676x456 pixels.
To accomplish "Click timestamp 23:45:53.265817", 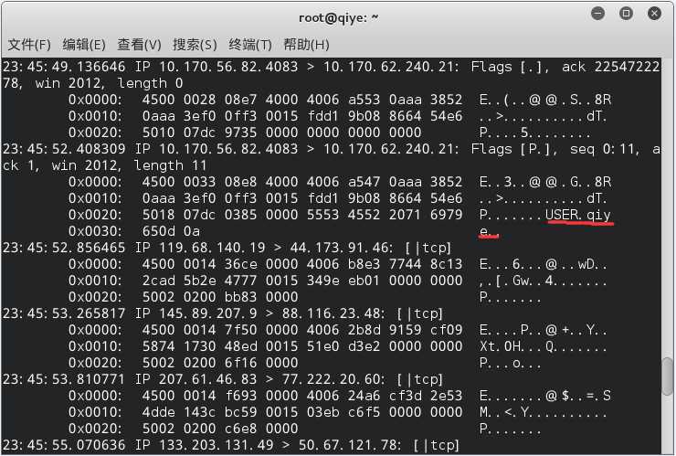I will pos(64,313).
